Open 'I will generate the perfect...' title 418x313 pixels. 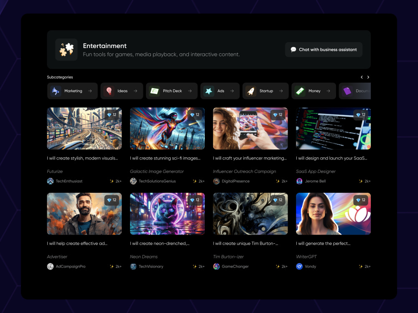324,243
